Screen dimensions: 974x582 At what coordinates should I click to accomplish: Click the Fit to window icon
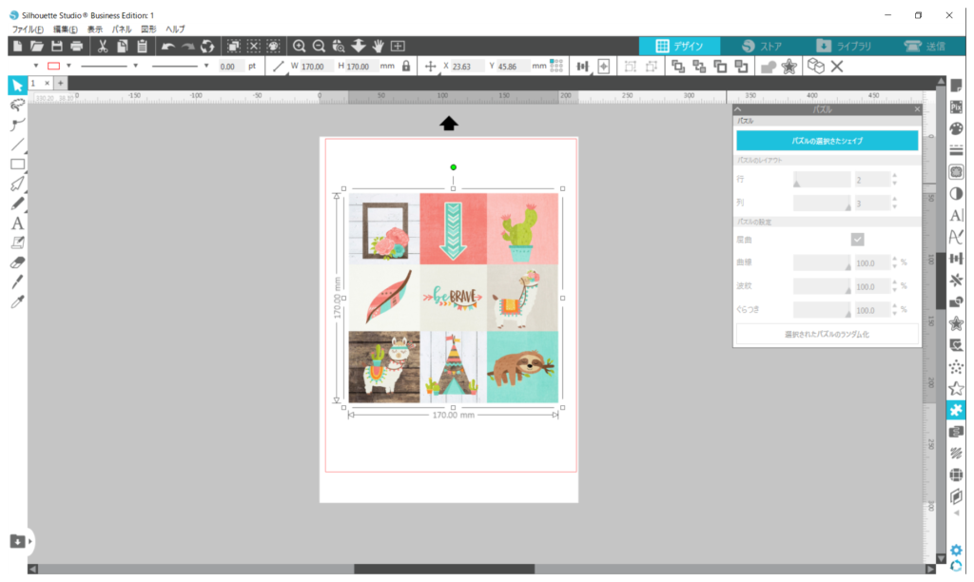coord(398,46)
